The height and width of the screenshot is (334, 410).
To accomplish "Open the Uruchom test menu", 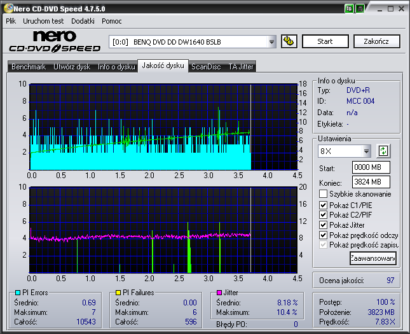I will (44, 21).
